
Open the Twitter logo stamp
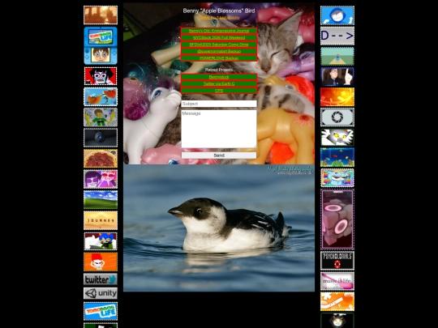click(101, 279)
